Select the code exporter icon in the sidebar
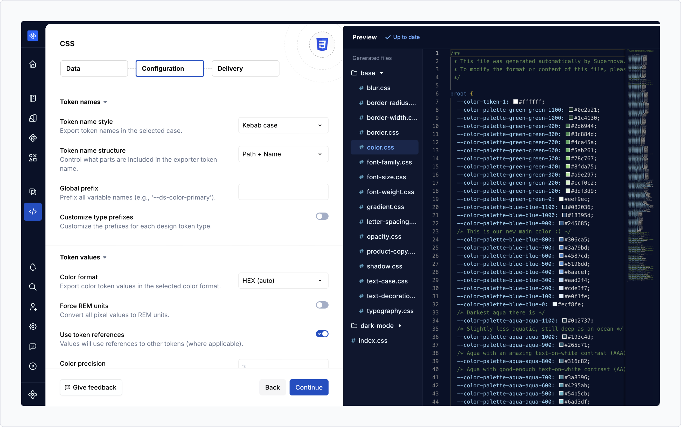Screen dimensions: 681x427 tap(33, 211)
